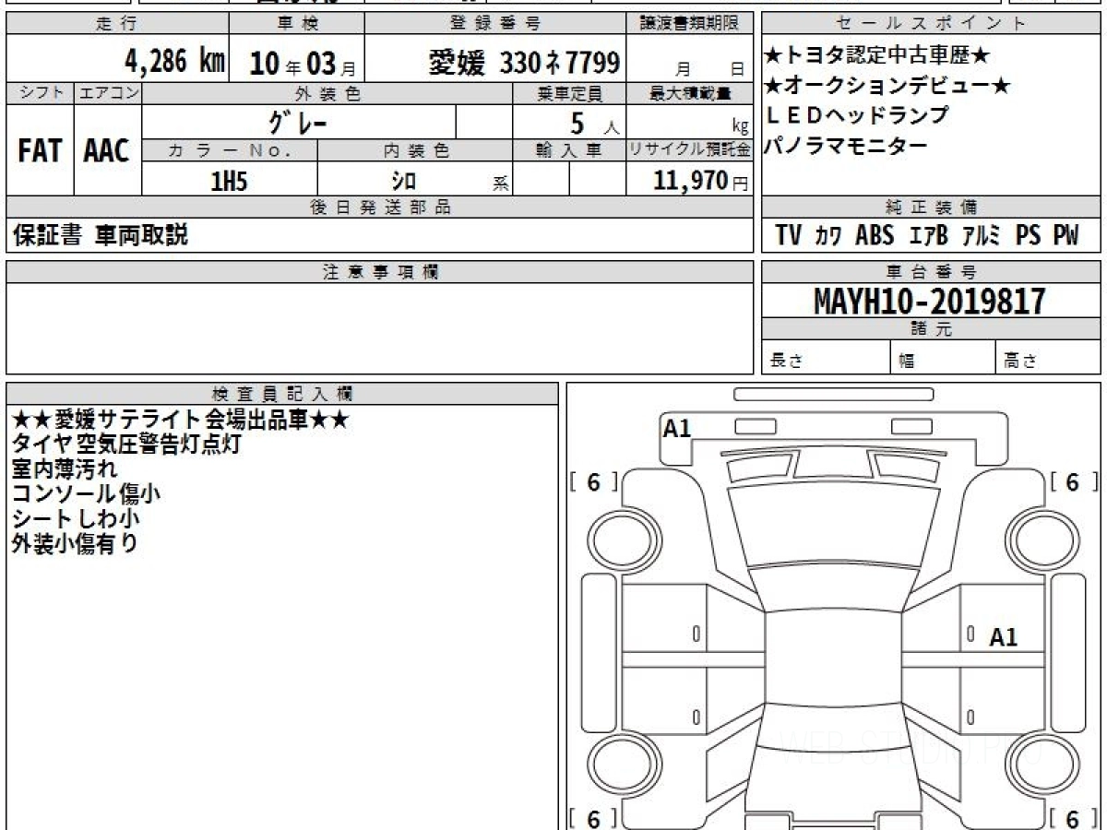Screen dimensions: 1107x830
Task: Select the PW power window code
Action: click(x=1065, y=236)
